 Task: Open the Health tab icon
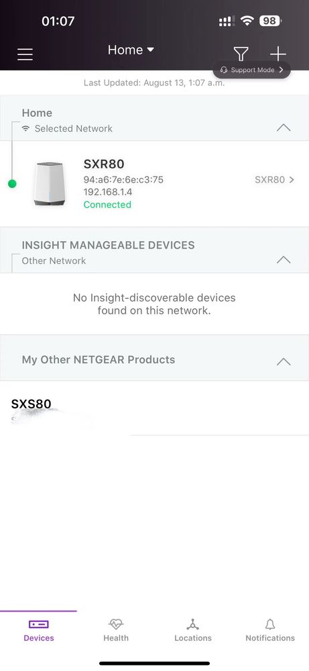(x=116, y=624)
